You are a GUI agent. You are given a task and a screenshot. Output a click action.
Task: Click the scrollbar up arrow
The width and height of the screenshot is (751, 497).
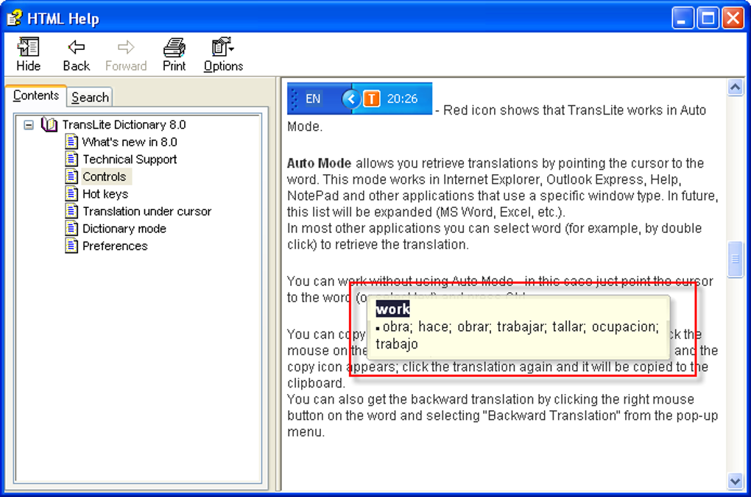pyautogui.click(x=736, y=87)
